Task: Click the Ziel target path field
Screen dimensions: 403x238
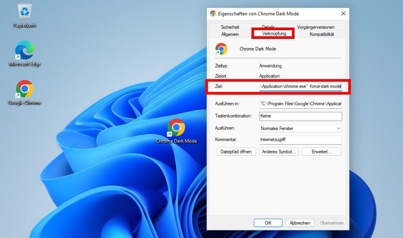Action: [301, 86]
